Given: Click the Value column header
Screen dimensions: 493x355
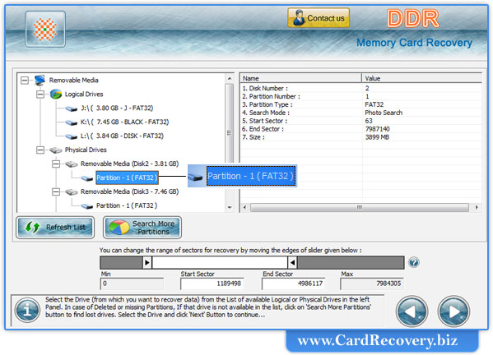Looking at the screenshot, I should [x=421, y=78].
